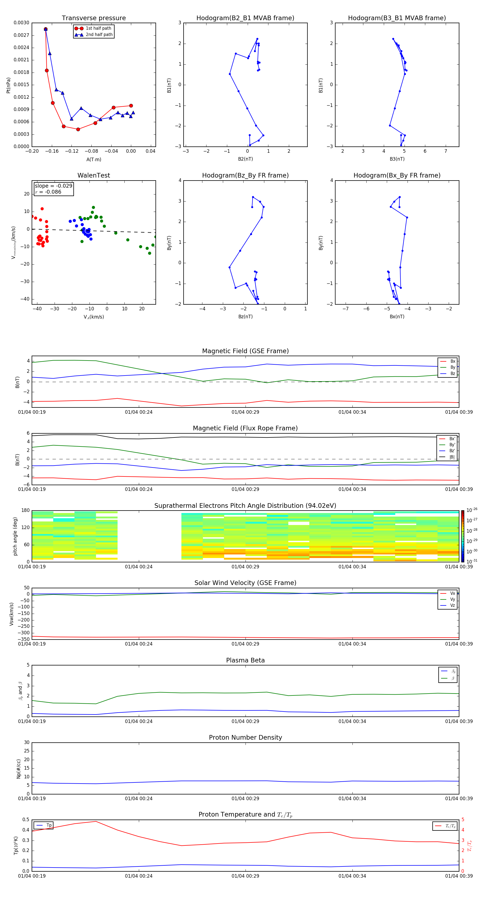This screenshot has width=491, height=900.
Task: Click the "WalenTest" plot title
Action: (94, 175)
